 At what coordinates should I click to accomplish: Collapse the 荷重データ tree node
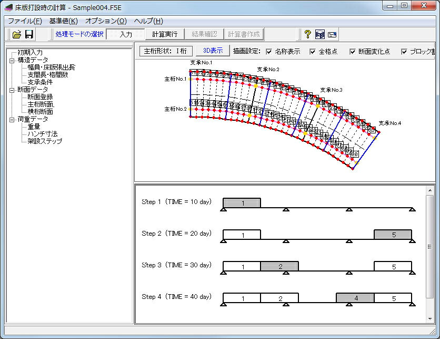[12, 120]
